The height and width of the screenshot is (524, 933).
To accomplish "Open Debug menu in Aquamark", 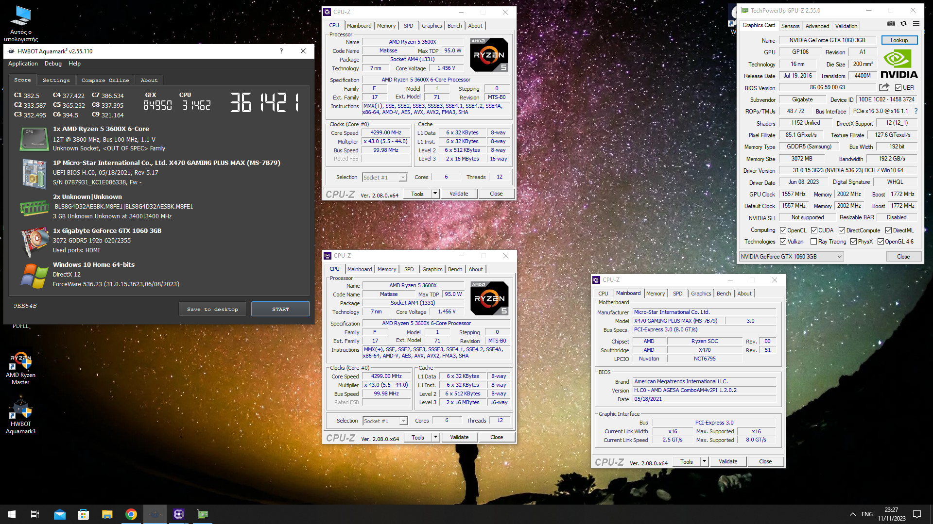I will tap(53, 64).
